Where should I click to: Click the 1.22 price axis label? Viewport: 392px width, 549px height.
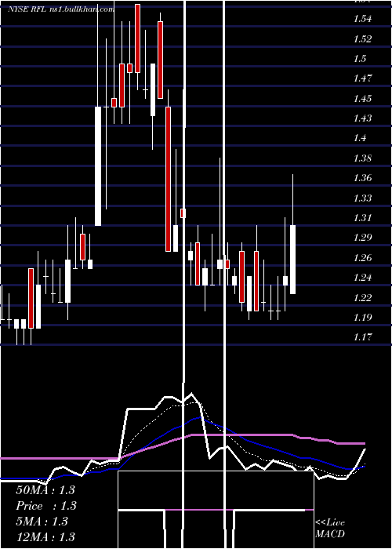coord(362,297)
